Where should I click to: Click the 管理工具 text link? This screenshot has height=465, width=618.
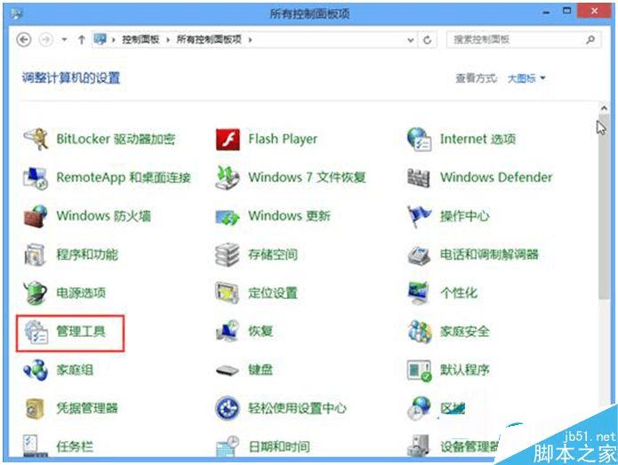click(x=81, y=331)
